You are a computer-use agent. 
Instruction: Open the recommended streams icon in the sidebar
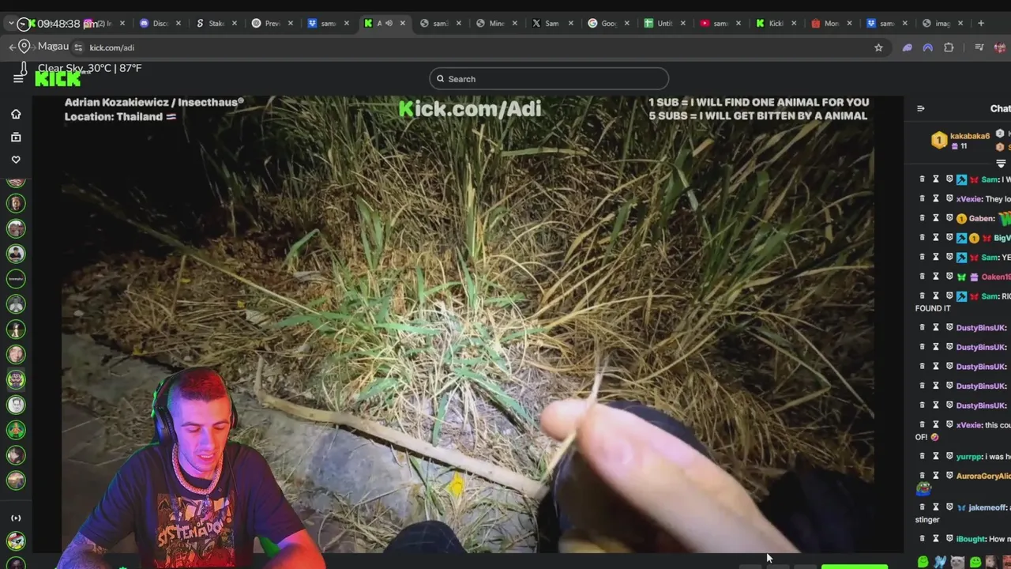[16, 518]
